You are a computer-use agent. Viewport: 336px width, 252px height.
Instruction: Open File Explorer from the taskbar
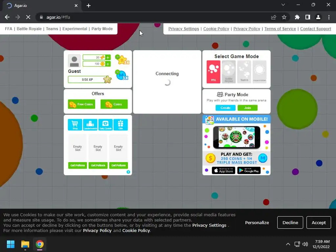(25, 244)
